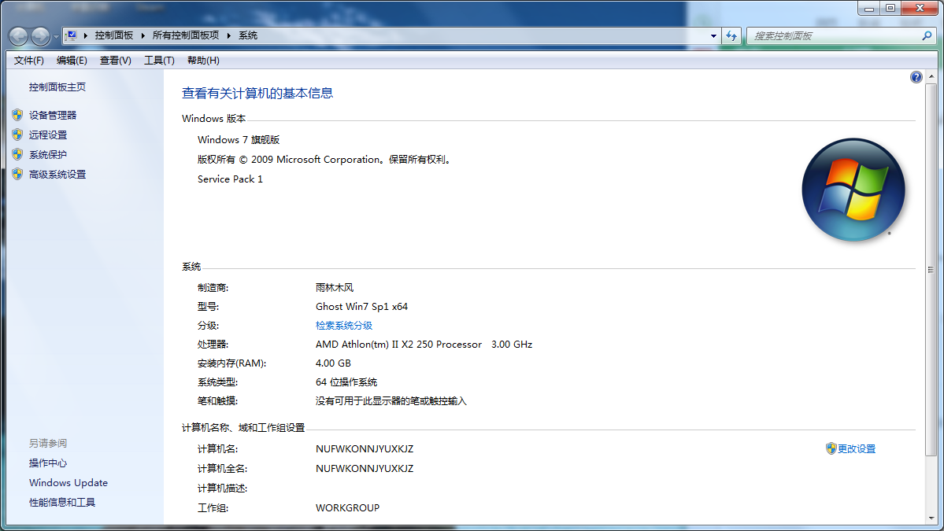Click the AMD Athlon processor value

click(424, 345)
